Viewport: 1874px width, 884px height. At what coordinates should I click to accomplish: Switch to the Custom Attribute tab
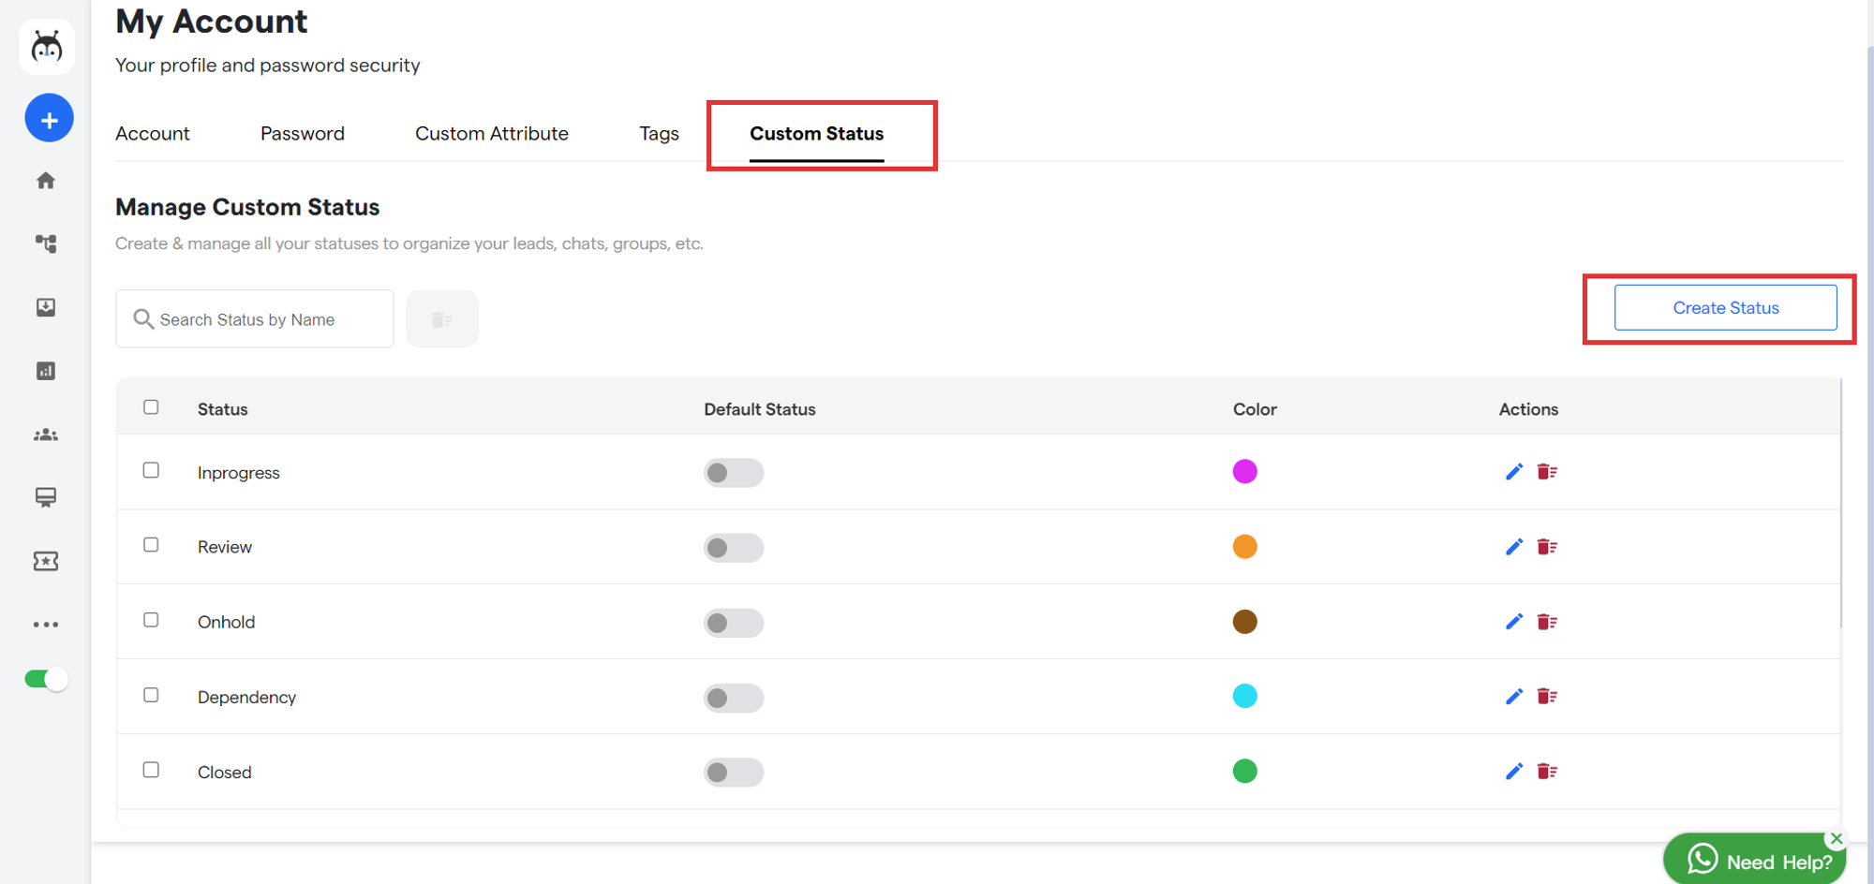(x=491, y=134)
